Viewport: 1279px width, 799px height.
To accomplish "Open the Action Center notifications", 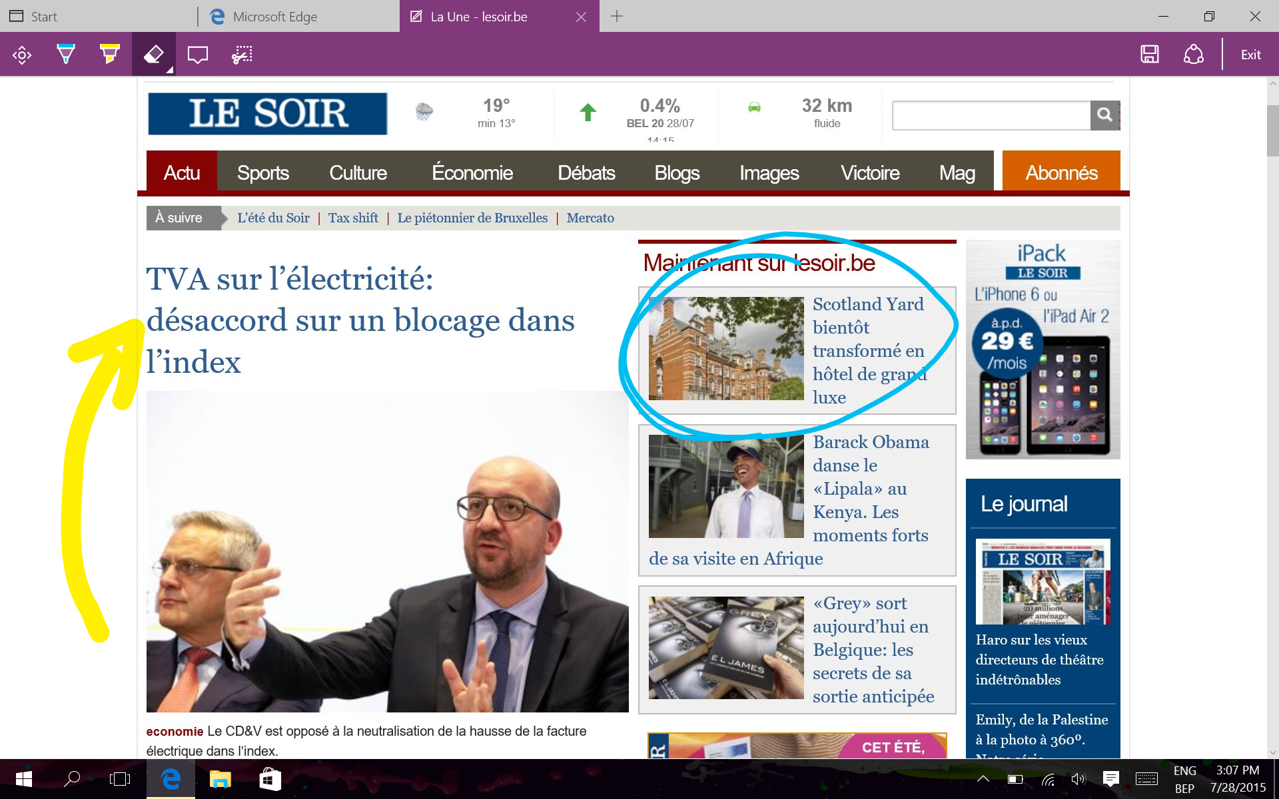I will point(1110,778).
